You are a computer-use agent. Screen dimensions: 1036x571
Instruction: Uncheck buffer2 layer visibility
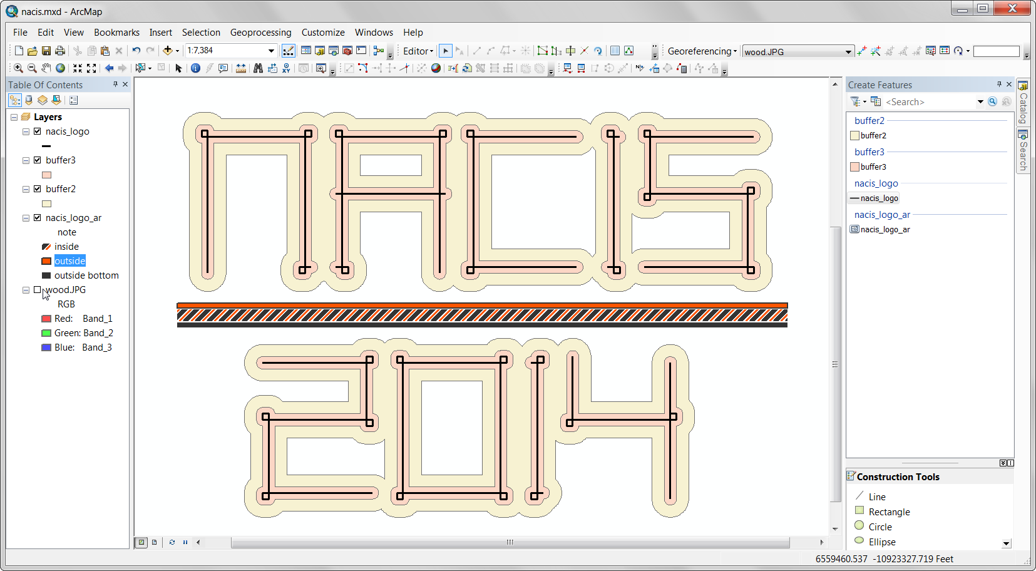pos(37,189)
